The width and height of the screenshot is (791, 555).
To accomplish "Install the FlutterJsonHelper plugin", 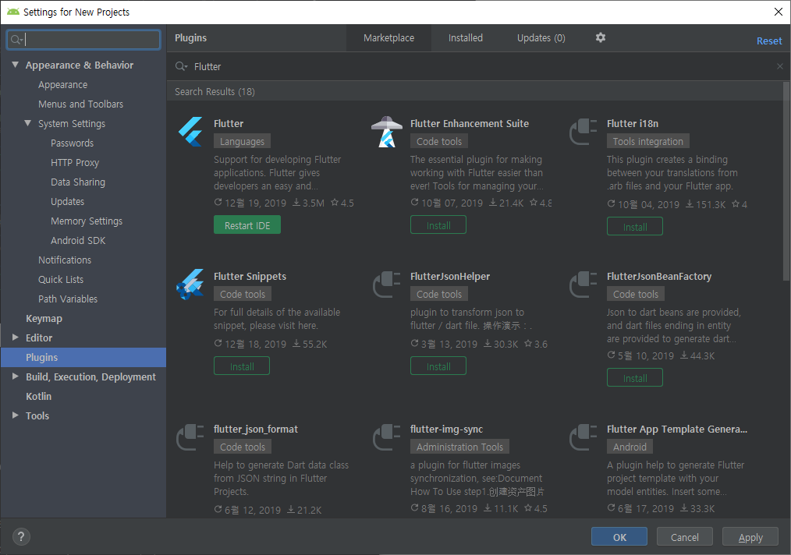I will (x=438, y=366).
